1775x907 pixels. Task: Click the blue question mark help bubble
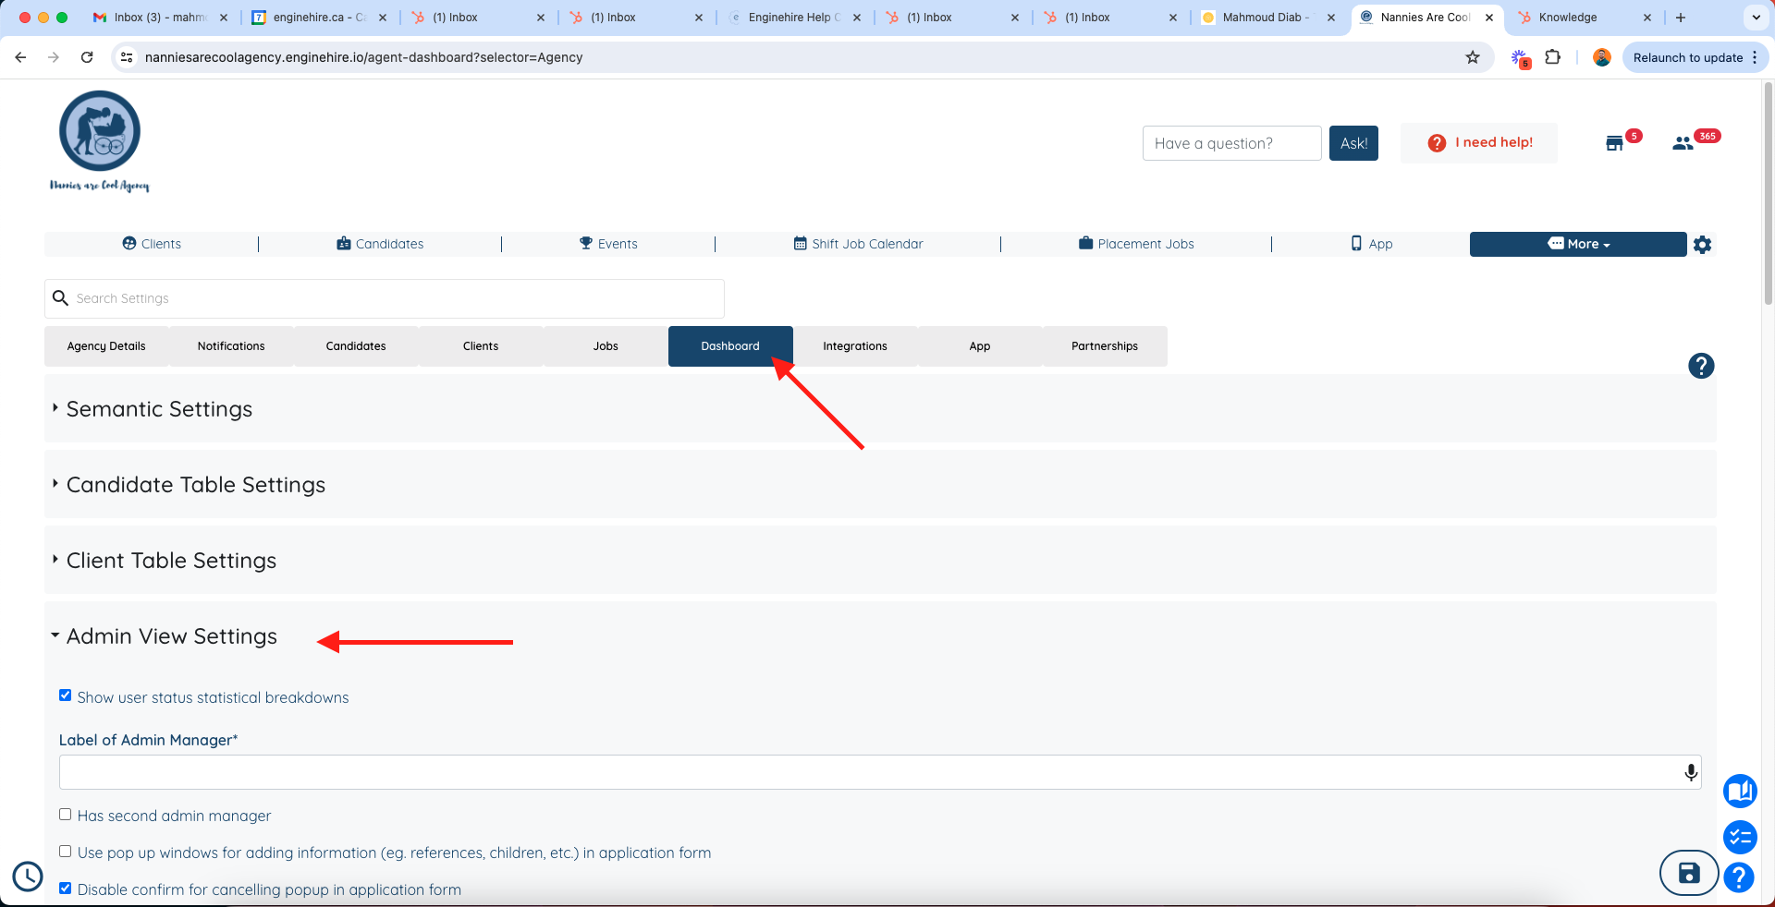click(x=1739, y=877)
